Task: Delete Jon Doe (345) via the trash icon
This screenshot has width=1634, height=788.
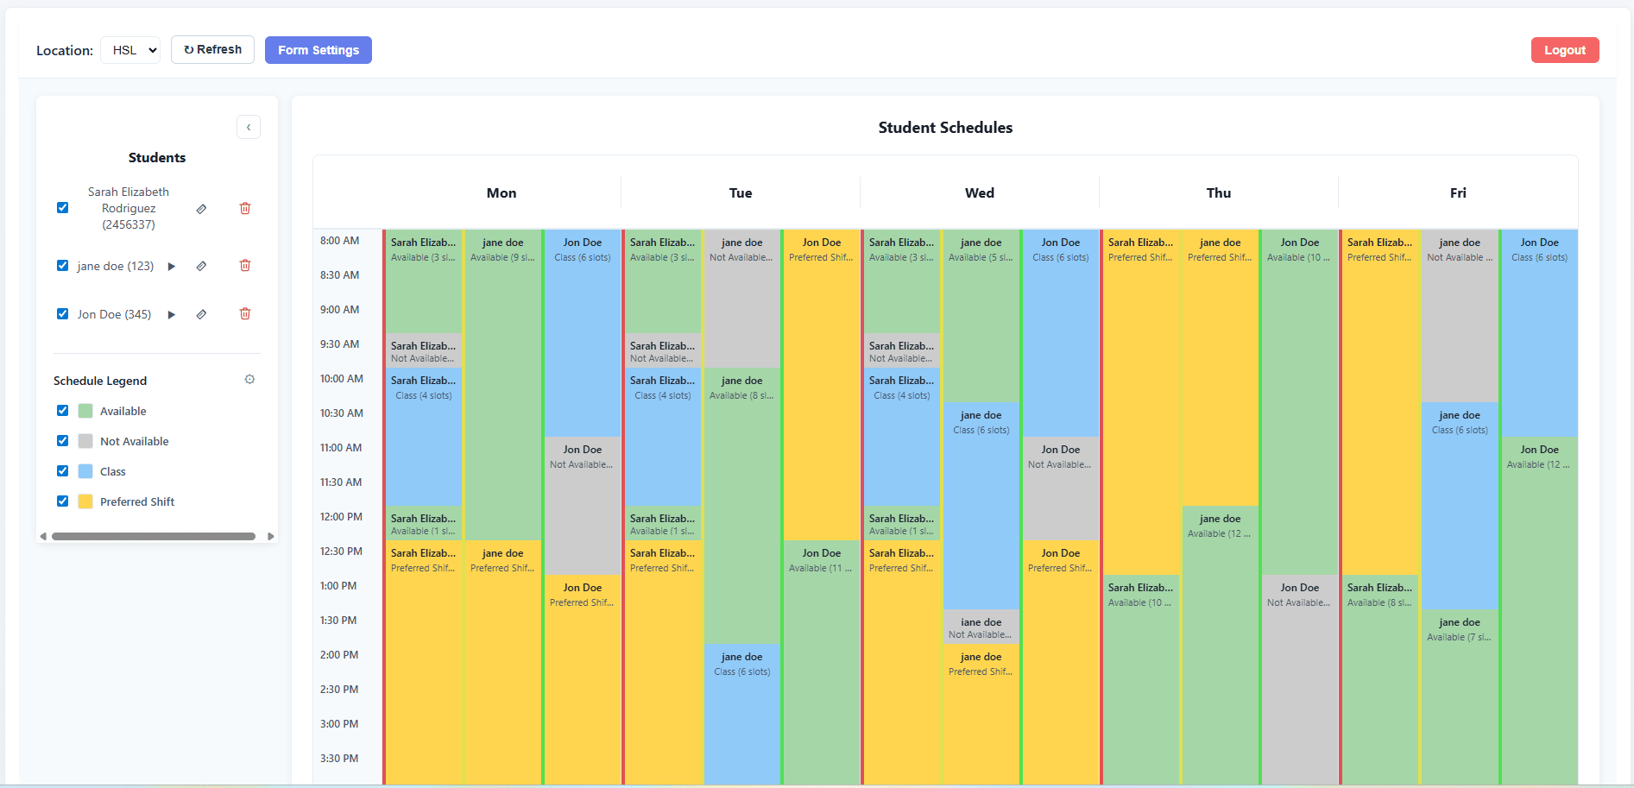Action: point(245,314)
